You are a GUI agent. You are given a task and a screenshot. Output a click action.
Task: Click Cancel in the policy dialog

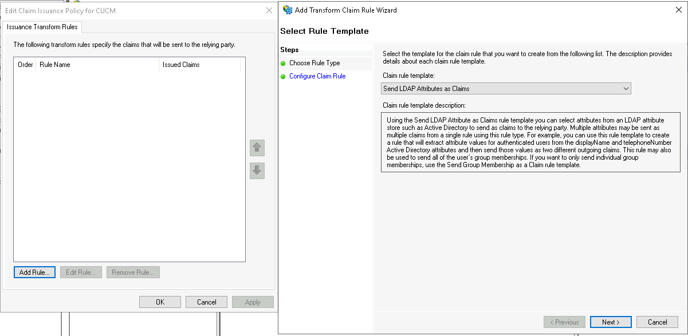206,302
